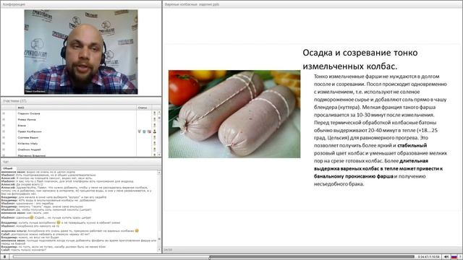Click the chat panel scroll up arrow
This screenshot has width=463, height=260.
pyautogui.click(x=159, y=173)
